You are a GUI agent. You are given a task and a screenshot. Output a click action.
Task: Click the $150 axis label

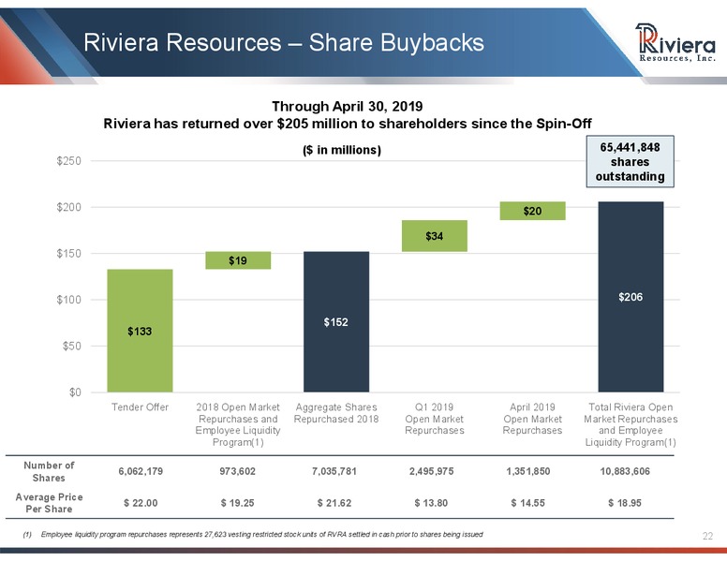(68, 254)
